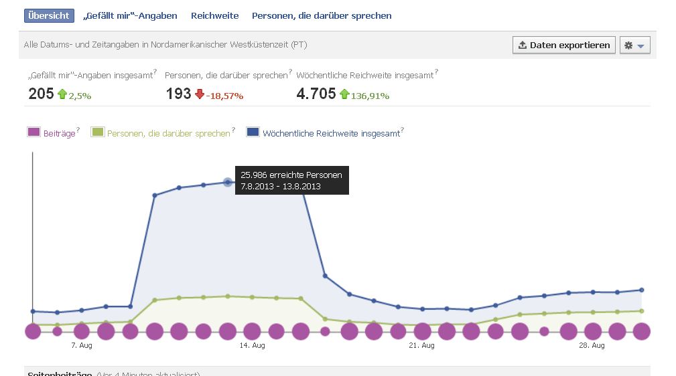Click the leftmost purple post bubble on the chart
Screen dimensions: 676x376
(33, 331)
